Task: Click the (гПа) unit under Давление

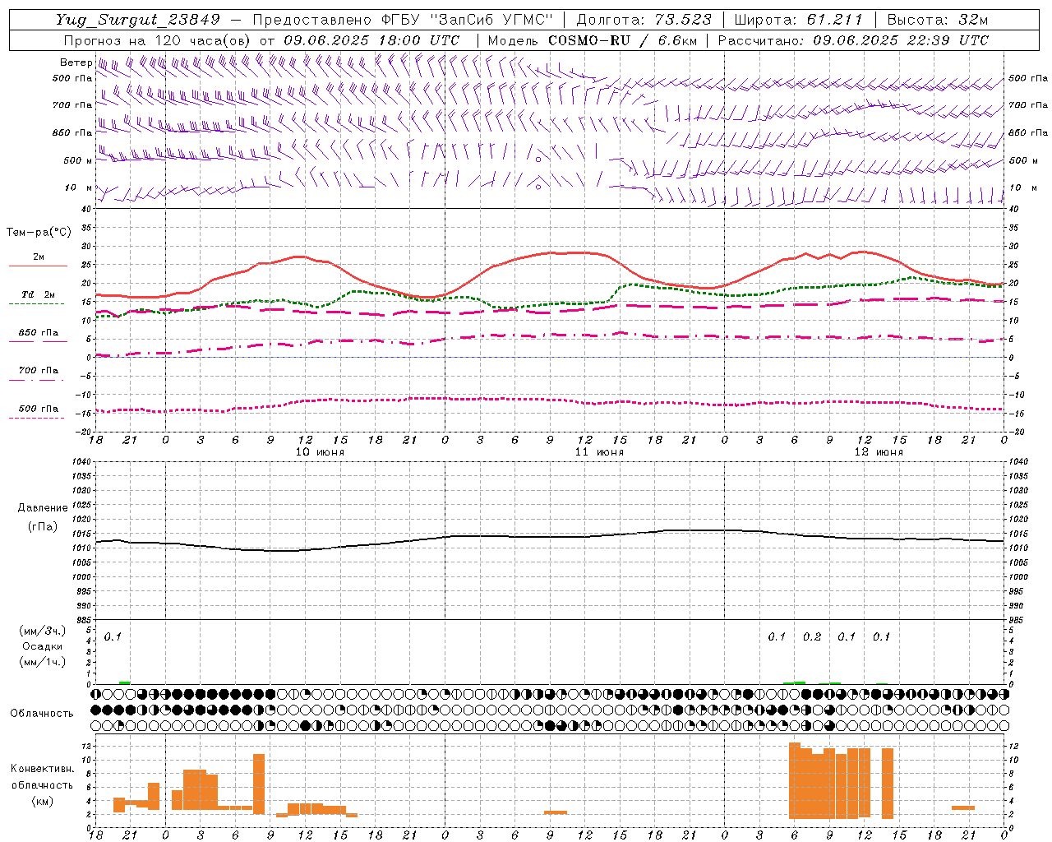Action: tap(43, 527)
